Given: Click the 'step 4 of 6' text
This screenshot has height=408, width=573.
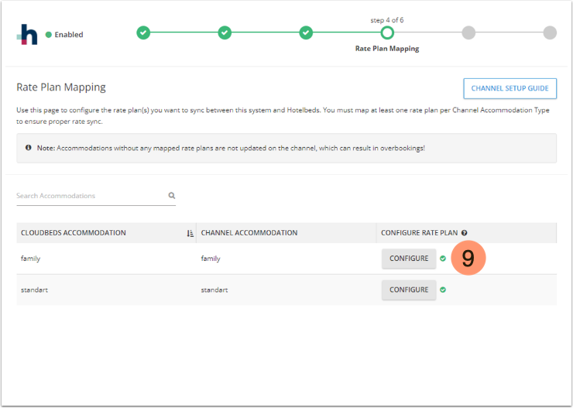Looking at the screenshot, I should pyautogui.click(x=387, y=20).
